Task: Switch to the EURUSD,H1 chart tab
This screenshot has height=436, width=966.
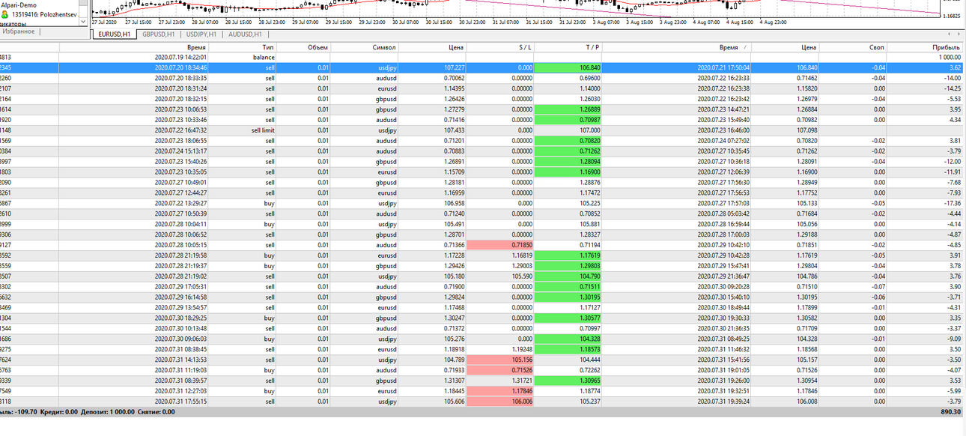Action: click(x=115, y=34)
